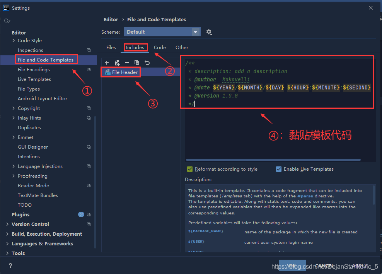Image resolution: width=382 pixels, height=274 pixels.
Task: Open the File Encodings settings page
Action: tap(34, 70)
